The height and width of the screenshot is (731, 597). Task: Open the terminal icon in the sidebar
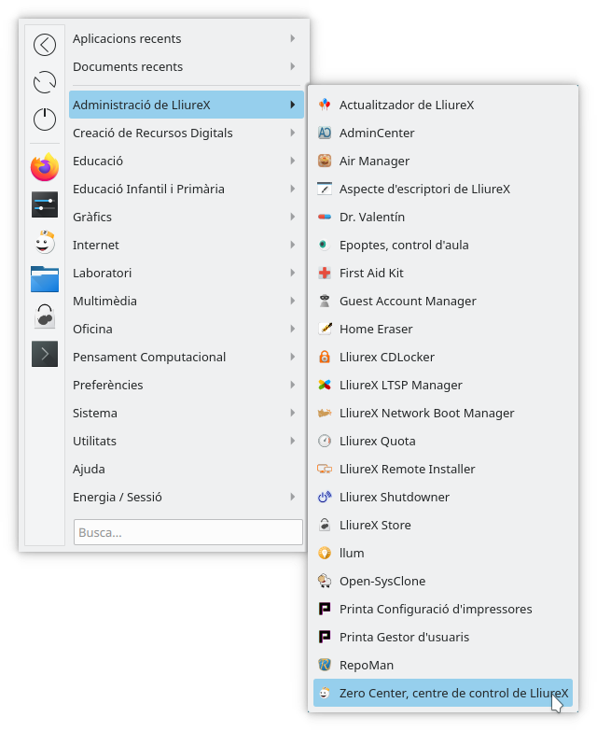tap(45, 354)
